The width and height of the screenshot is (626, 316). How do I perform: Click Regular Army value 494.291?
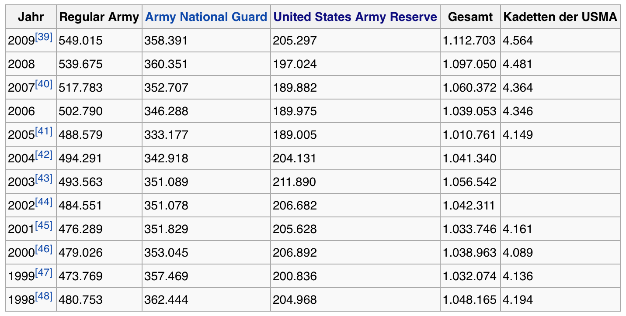click(x=81, y=158)
